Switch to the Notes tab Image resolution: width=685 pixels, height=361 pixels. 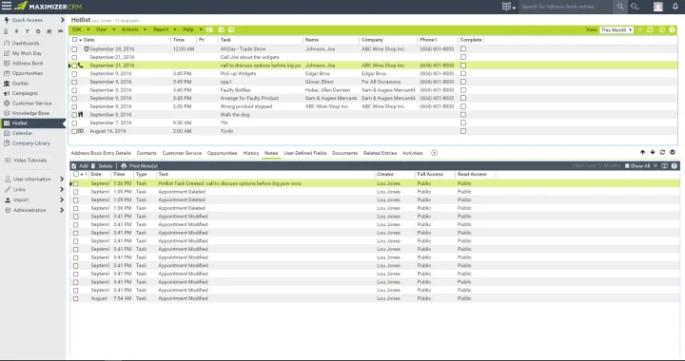pyautogui.click(x=271, y=153)
